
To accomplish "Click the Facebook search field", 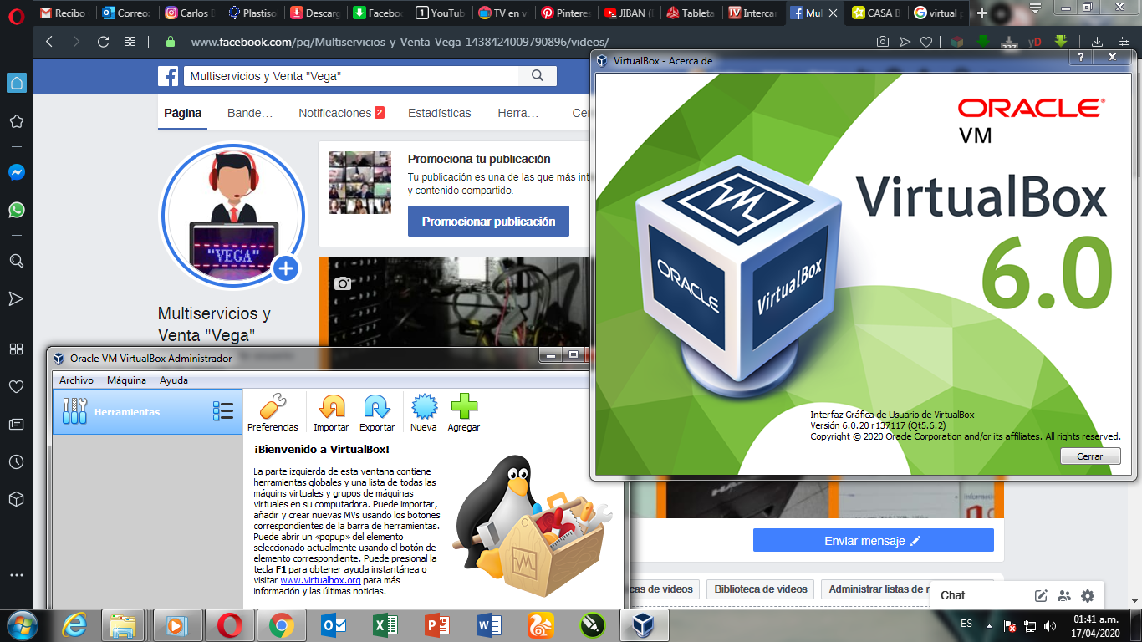I will click(350, 76).
